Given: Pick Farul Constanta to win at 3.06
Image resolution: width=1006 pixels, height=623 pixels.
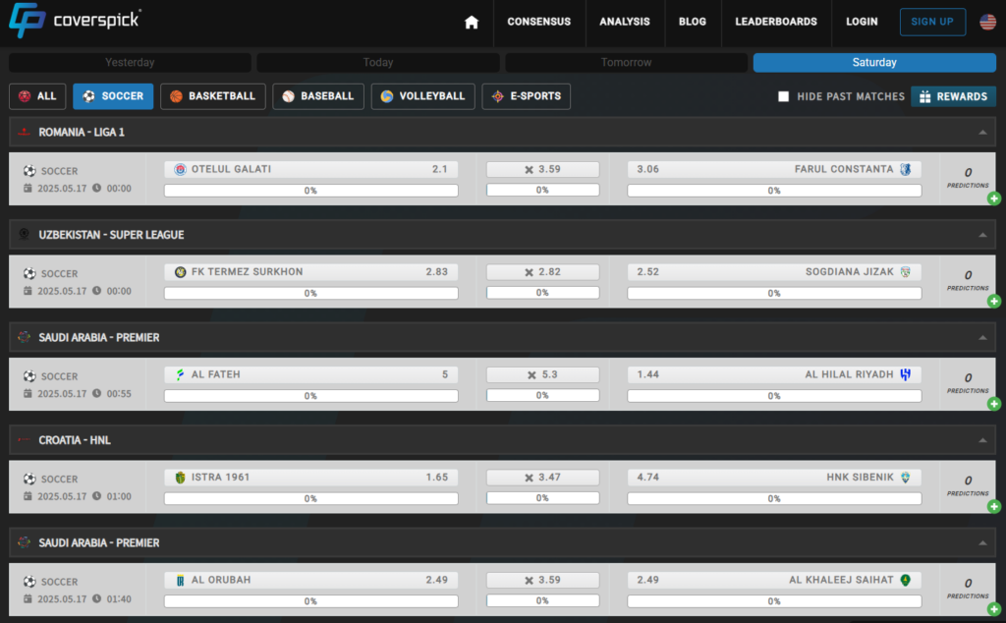Looking at the screenshot, I should click(x=774, y=169).
